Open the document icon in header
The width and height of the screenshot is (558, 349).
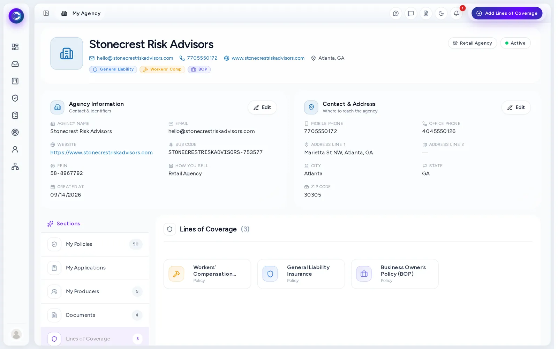click(x=426, y=13)
